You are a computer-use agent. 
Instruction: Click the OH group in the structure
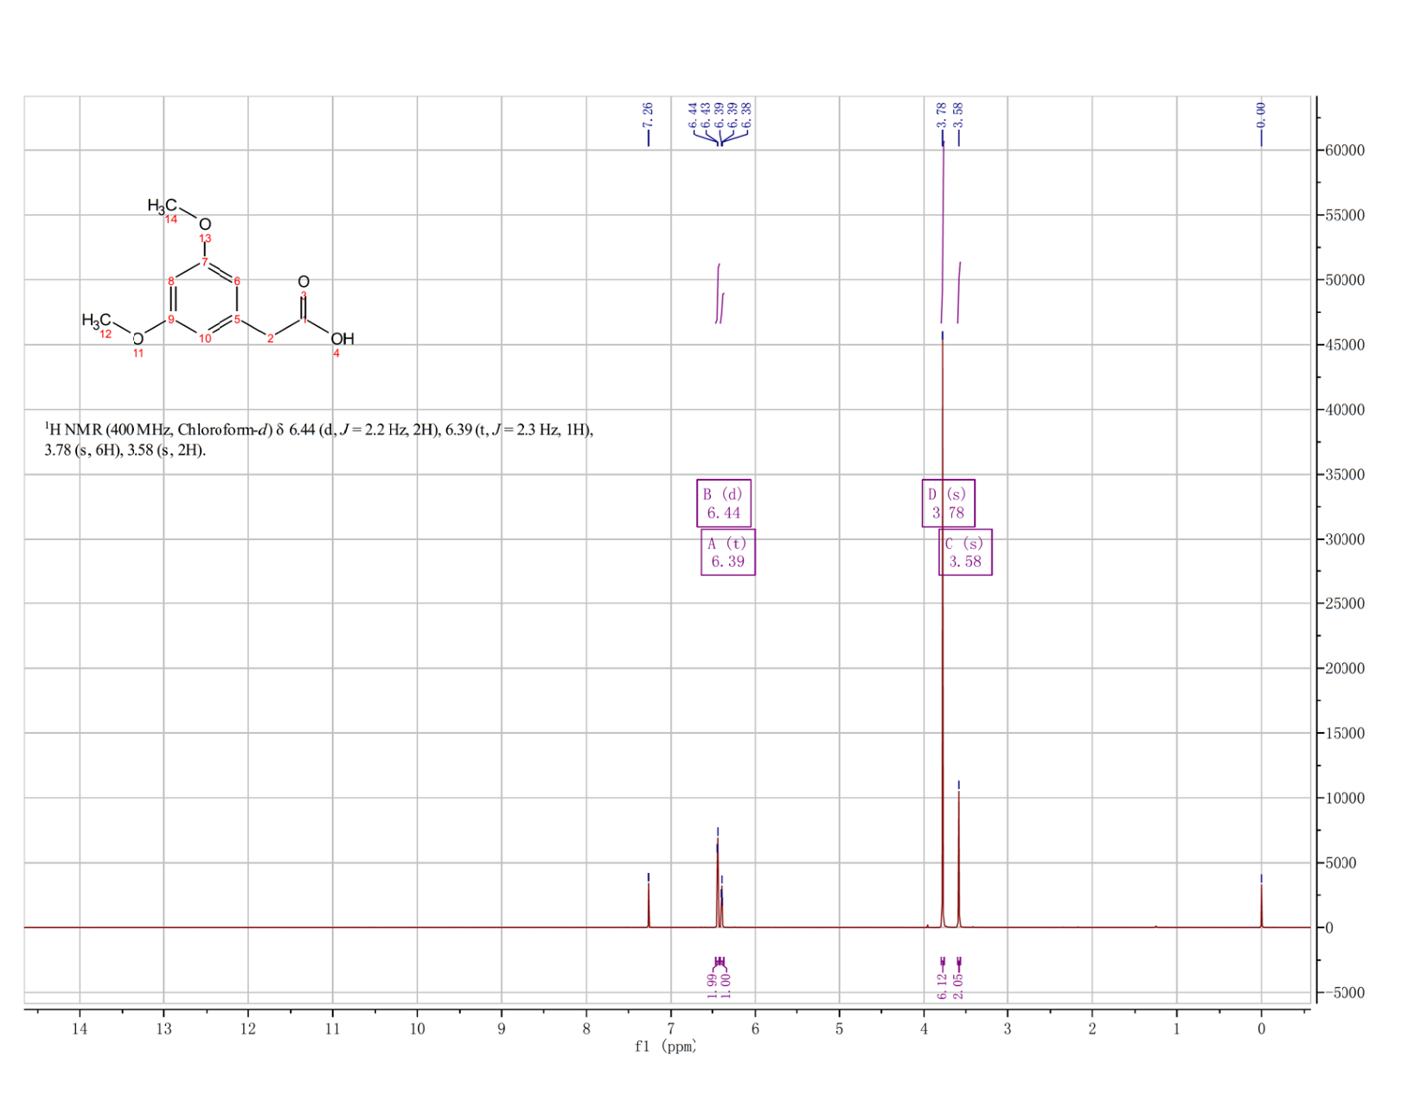(342, 339)
